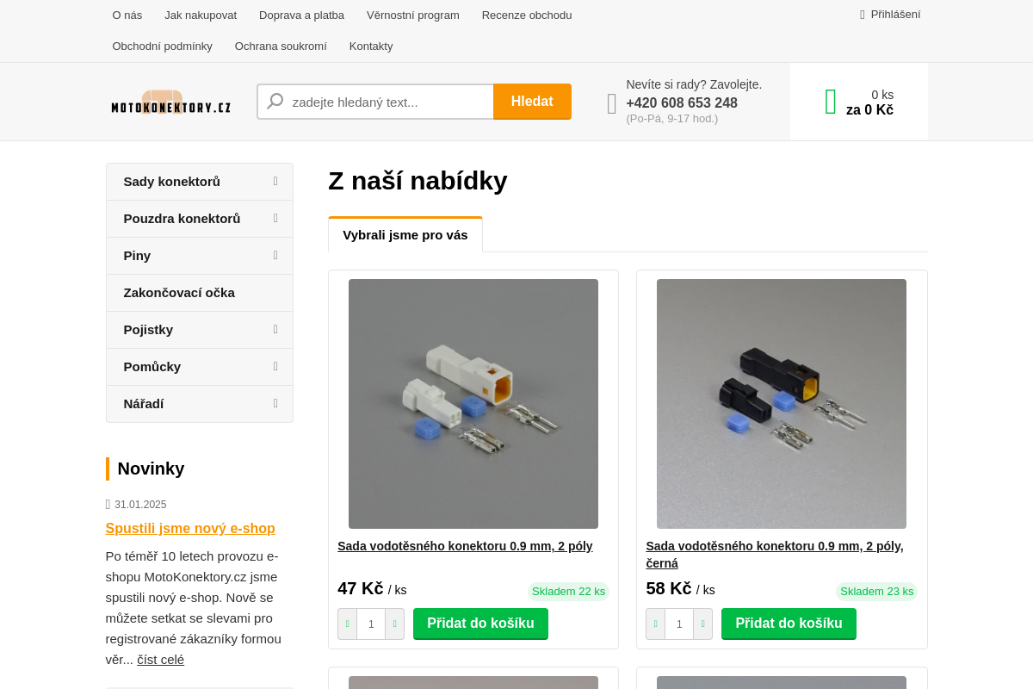Open the shopping cart icon
This screenshot has width=1033, height=689.
click(831, 102)
